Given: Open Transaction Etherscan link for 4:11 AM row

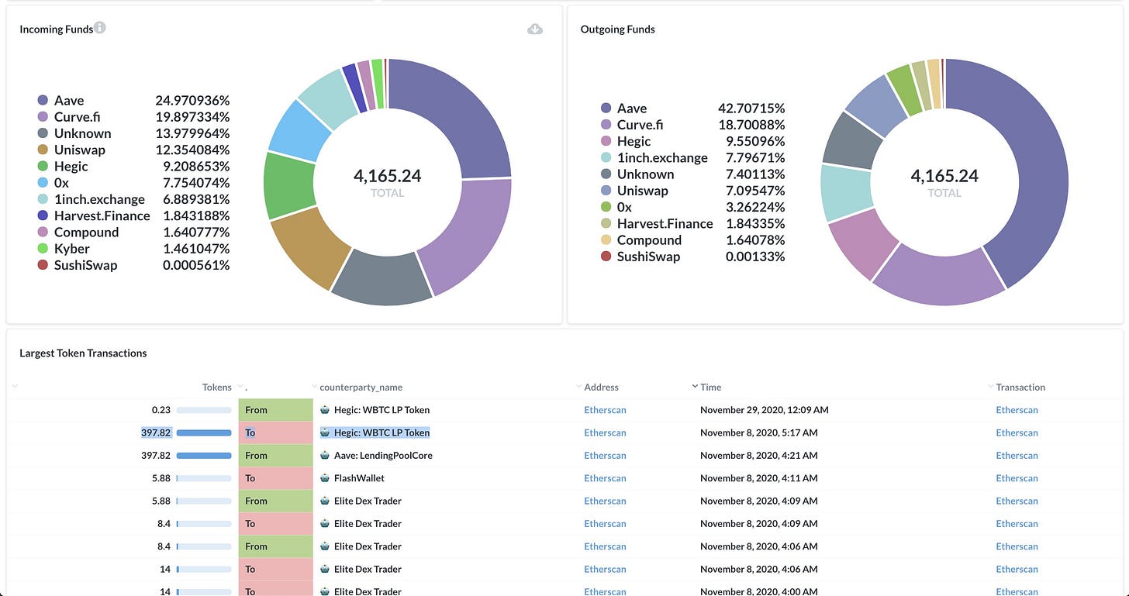Looking at the screenshot, I should 1017,478.
